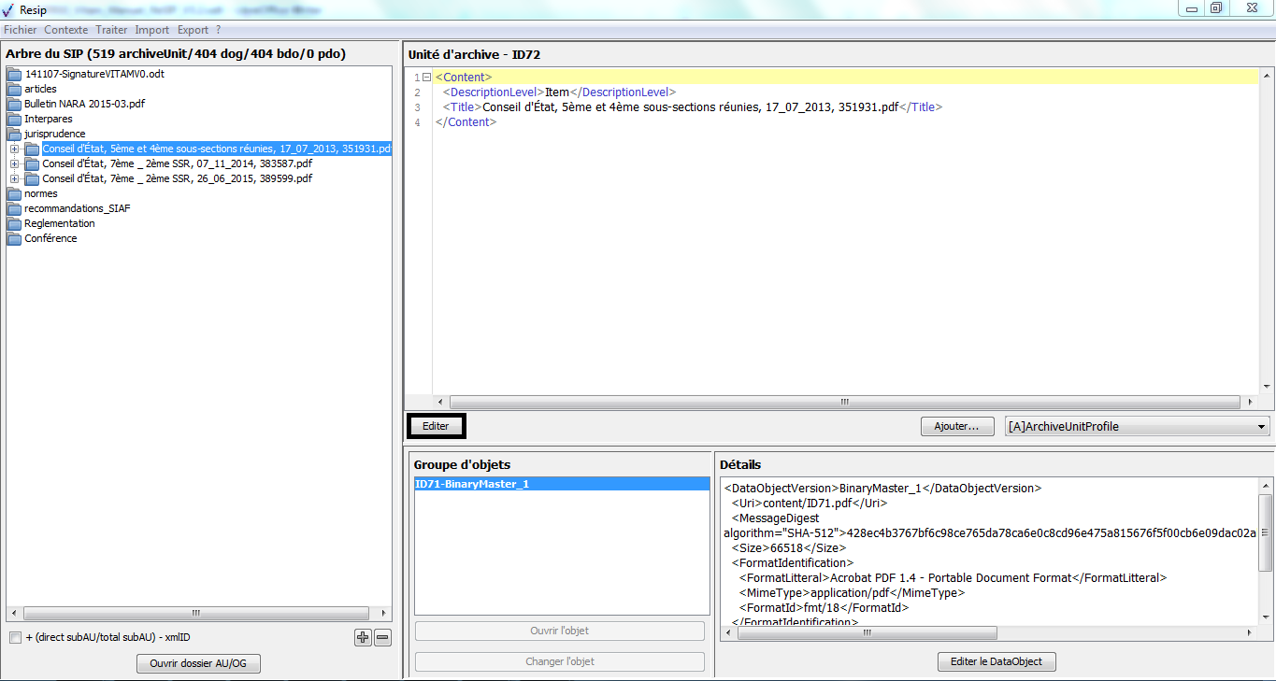Image resolution: width=1276 pixels, height=681 pixels.
Task: Click the Editer button
Action: click(436, 426)
